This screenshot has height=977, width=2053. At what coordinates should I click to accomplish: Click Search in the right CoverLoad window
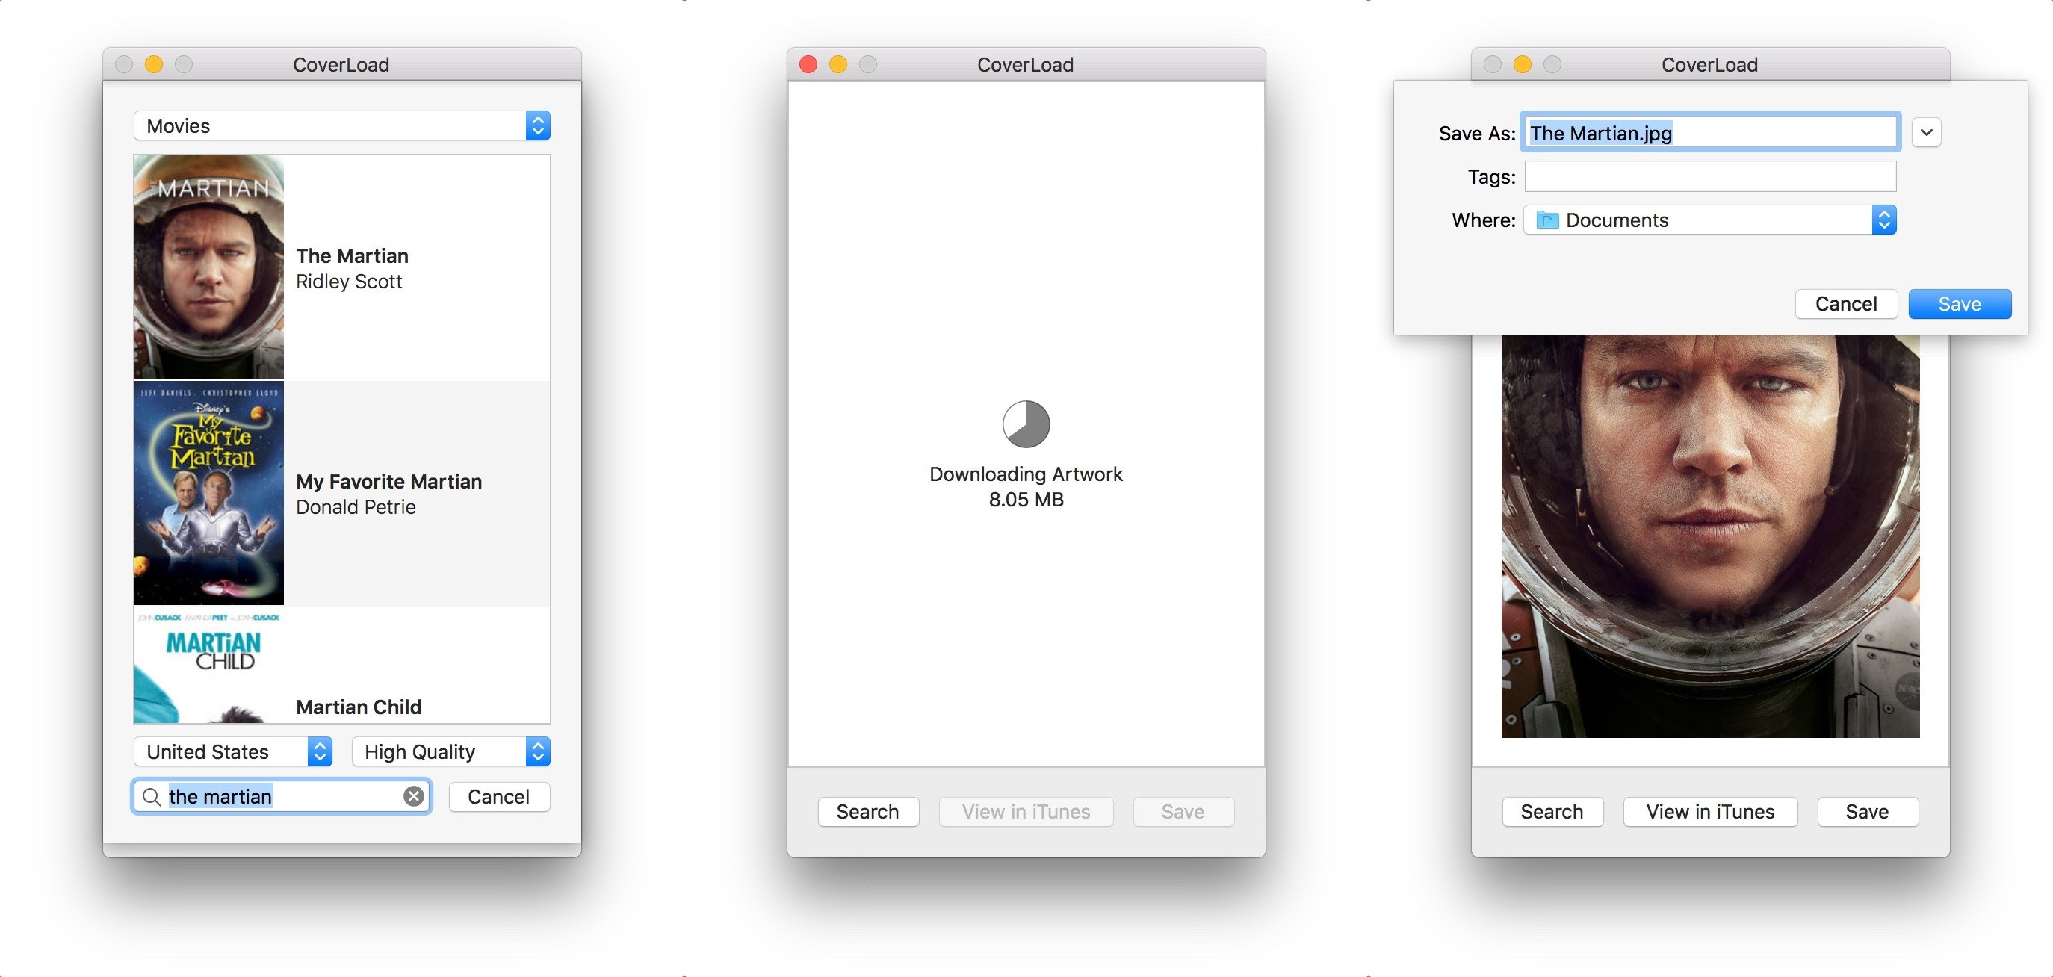1552,812
